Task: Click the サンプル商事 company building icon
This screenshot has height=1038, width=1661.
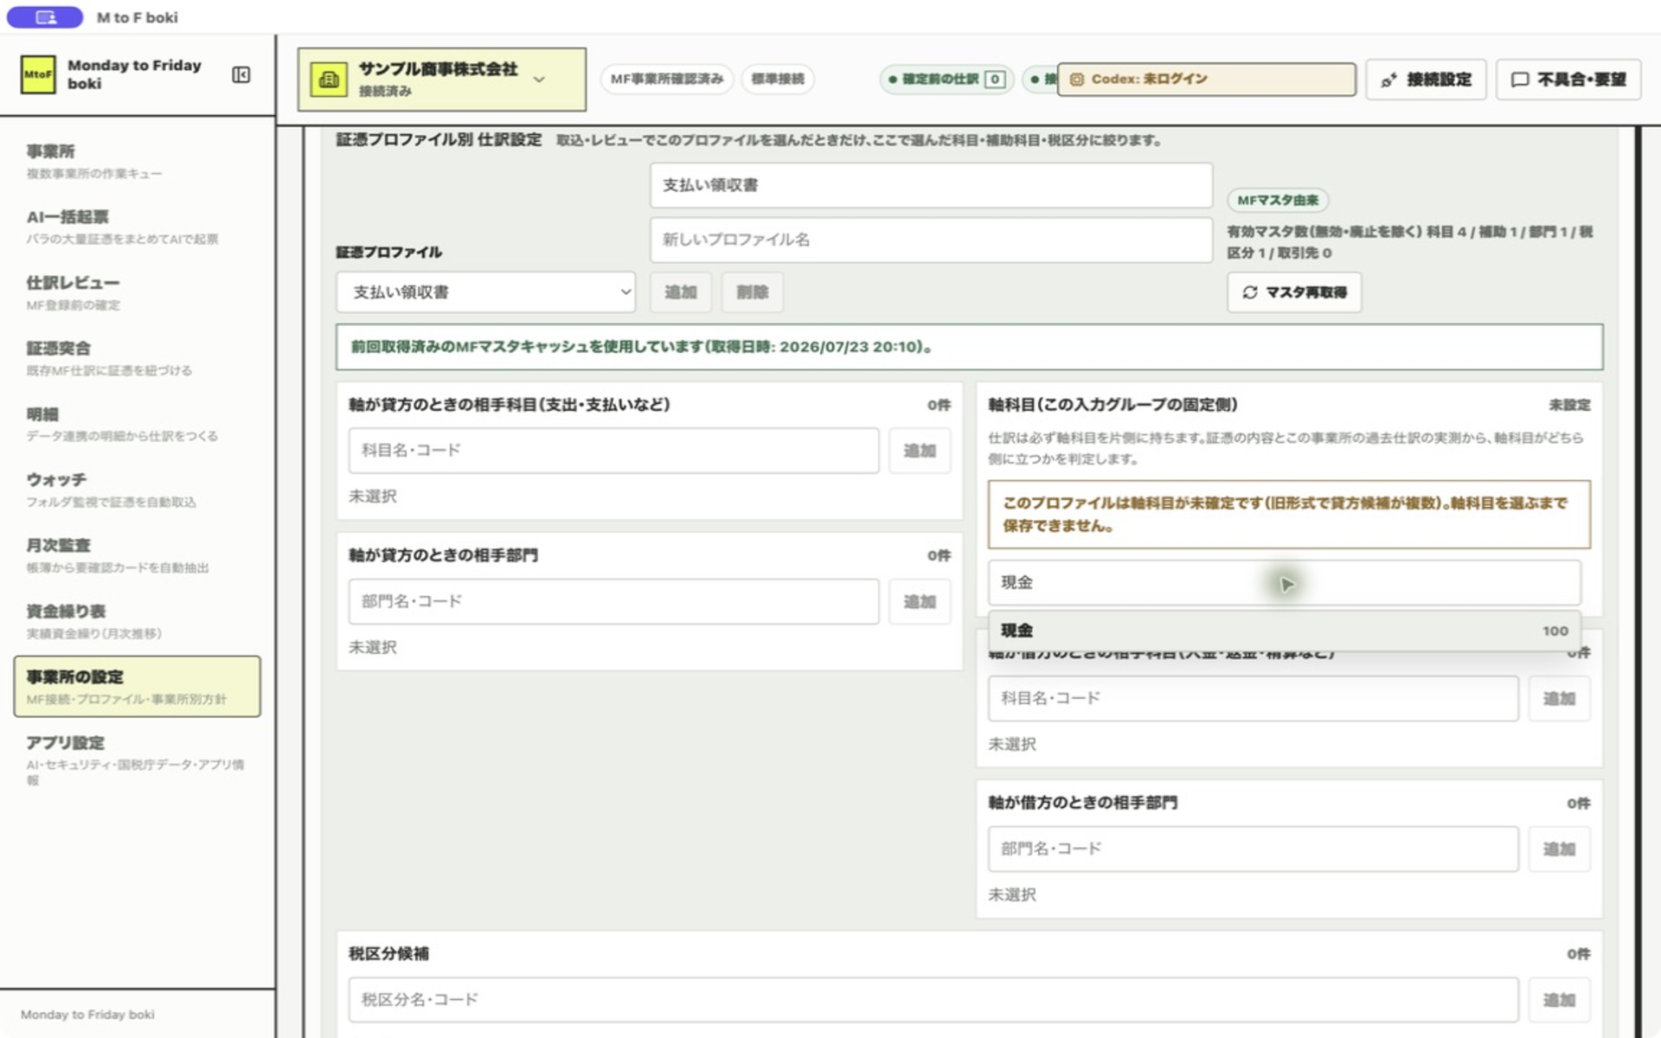Action: click(x=329, y=80)
